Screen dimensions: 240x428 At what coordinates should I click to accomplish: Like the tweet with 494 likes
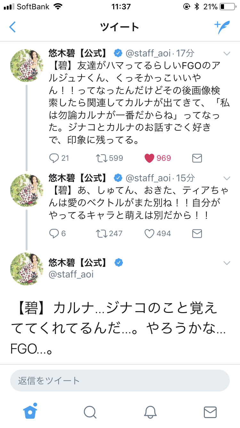click(x=149, y=234)
